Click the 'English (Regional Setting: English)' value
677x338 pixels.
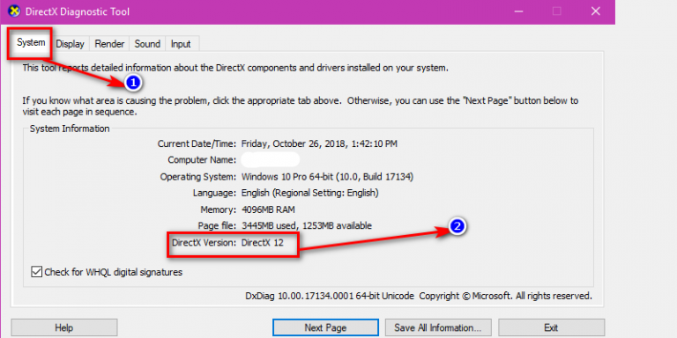(309, 193)
